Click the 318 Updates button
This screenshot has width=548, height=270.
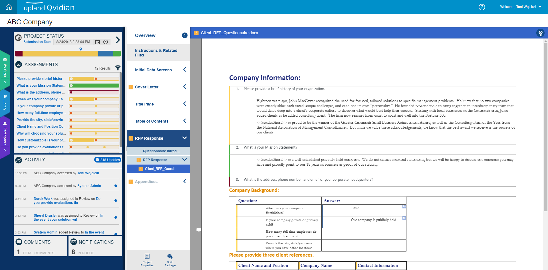108,160
